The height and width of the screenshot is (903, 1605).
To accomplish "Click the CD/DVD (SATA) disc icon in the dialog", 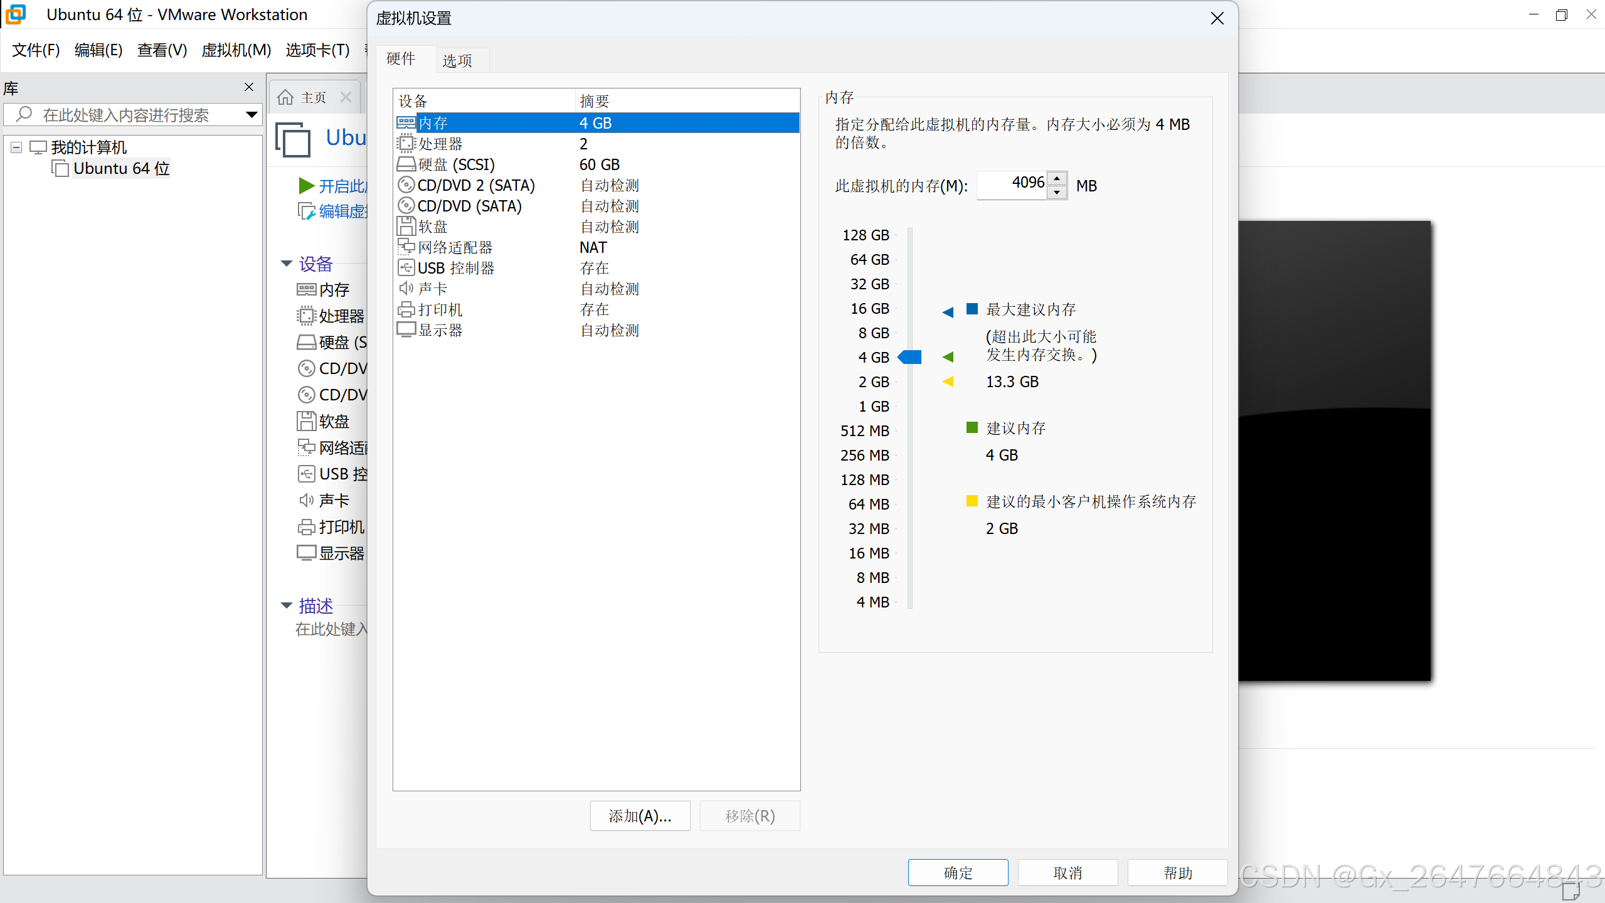I will (406, 206).
